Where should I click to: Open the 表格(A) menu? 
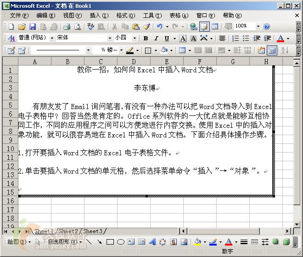179,16
